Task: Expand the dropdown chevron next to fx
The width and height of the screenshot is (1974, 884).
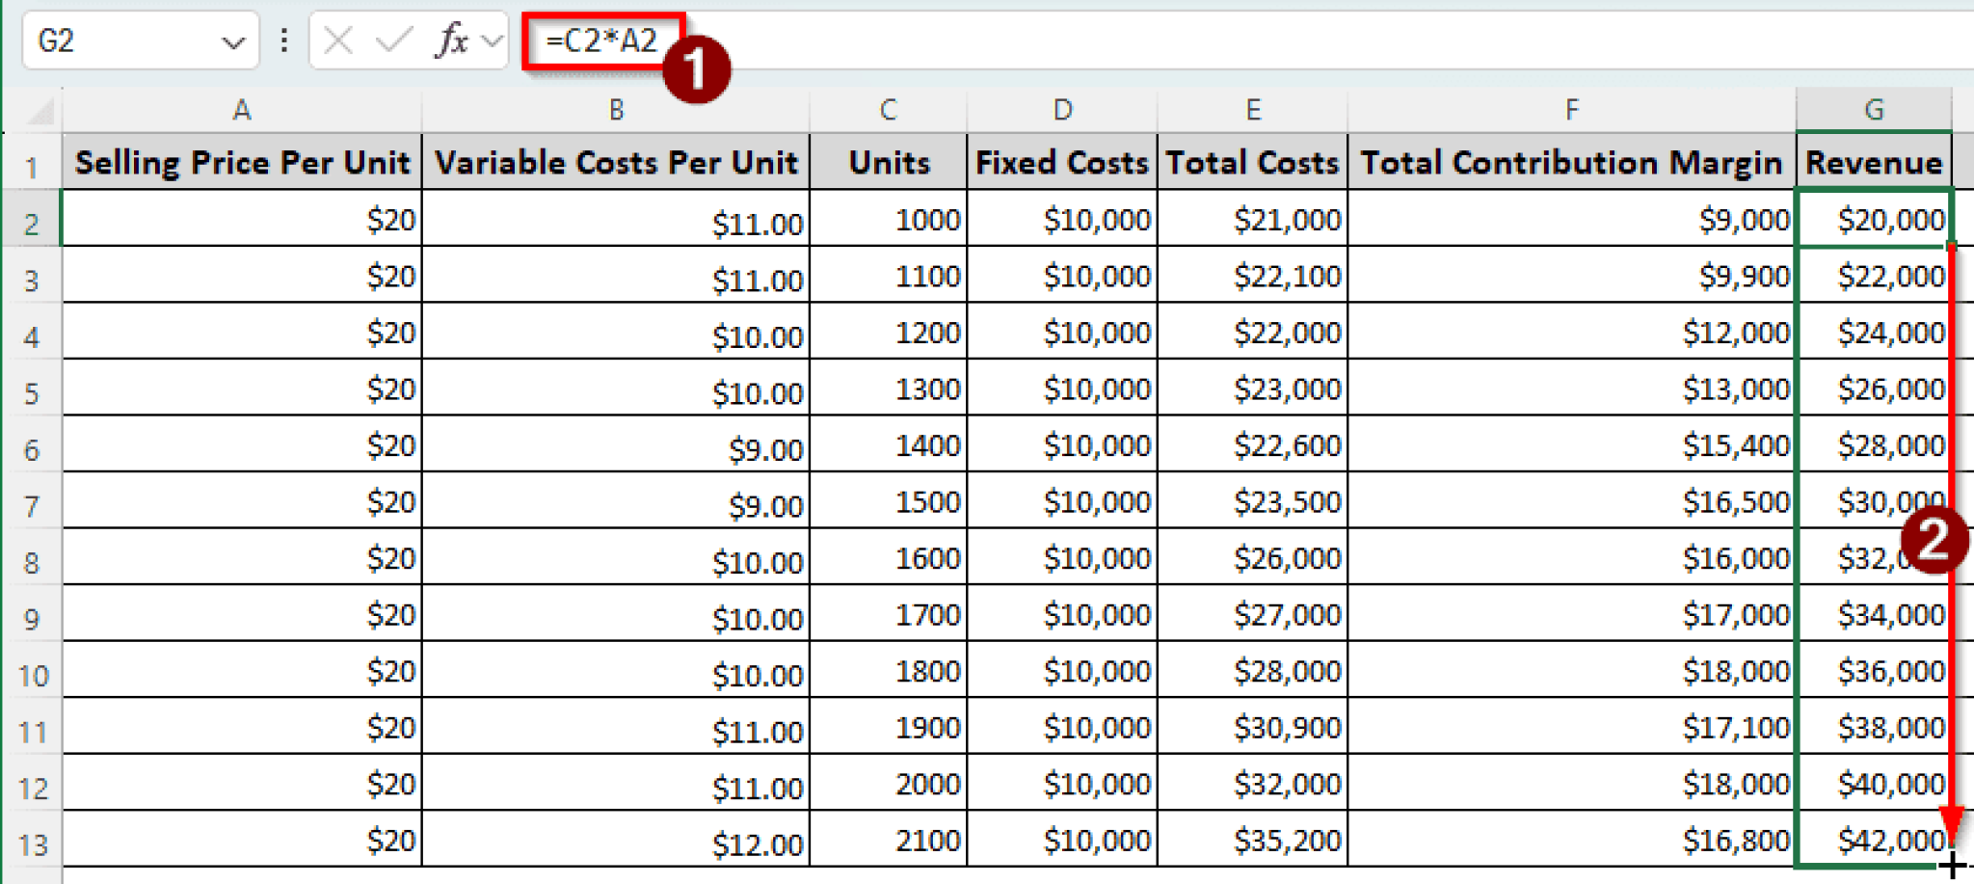Action: [x=493, y=41]
